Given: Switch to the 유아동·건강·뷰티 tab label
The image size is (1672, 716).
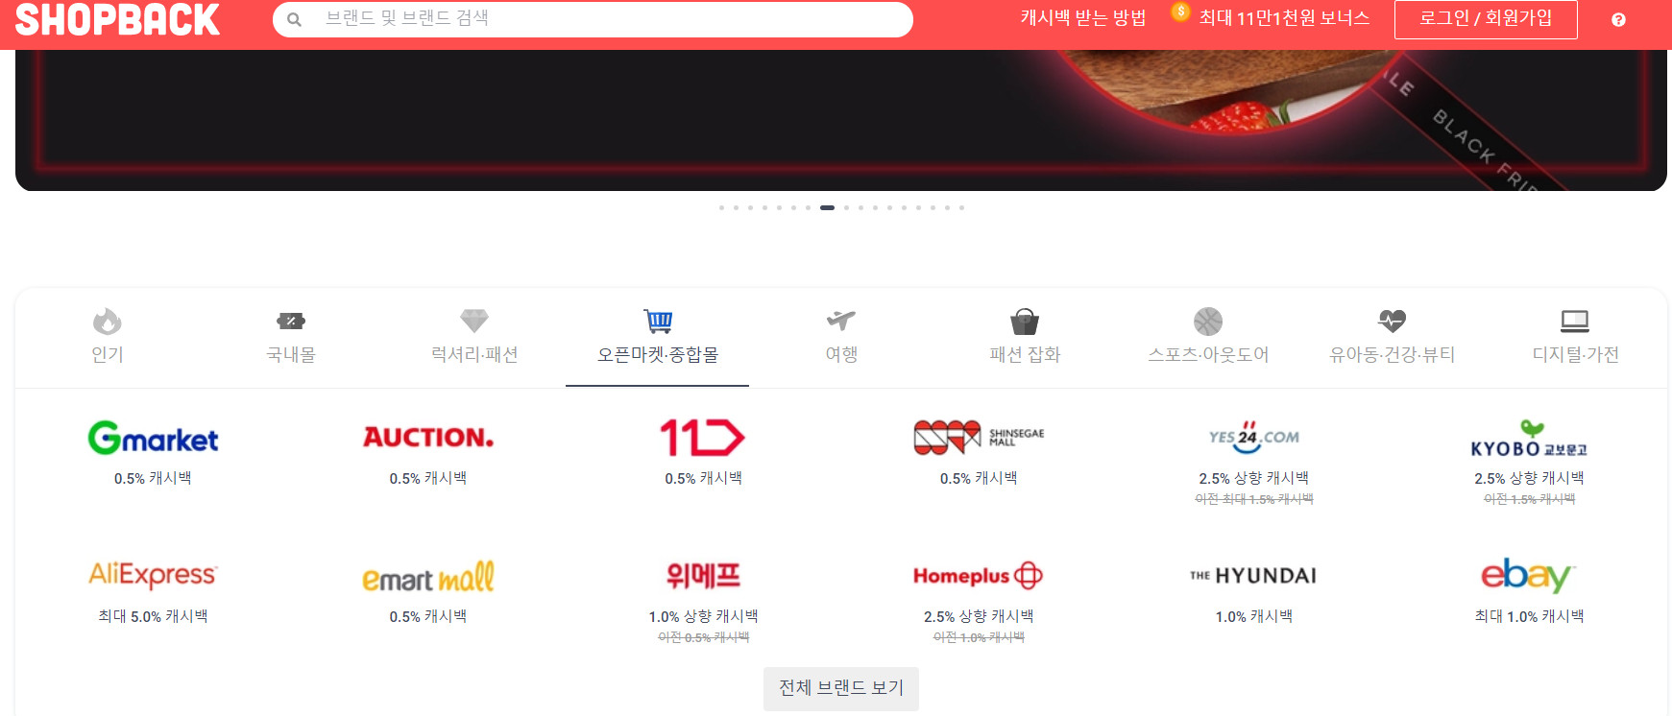Looking at the screenshot, I should coord(1392,354).
